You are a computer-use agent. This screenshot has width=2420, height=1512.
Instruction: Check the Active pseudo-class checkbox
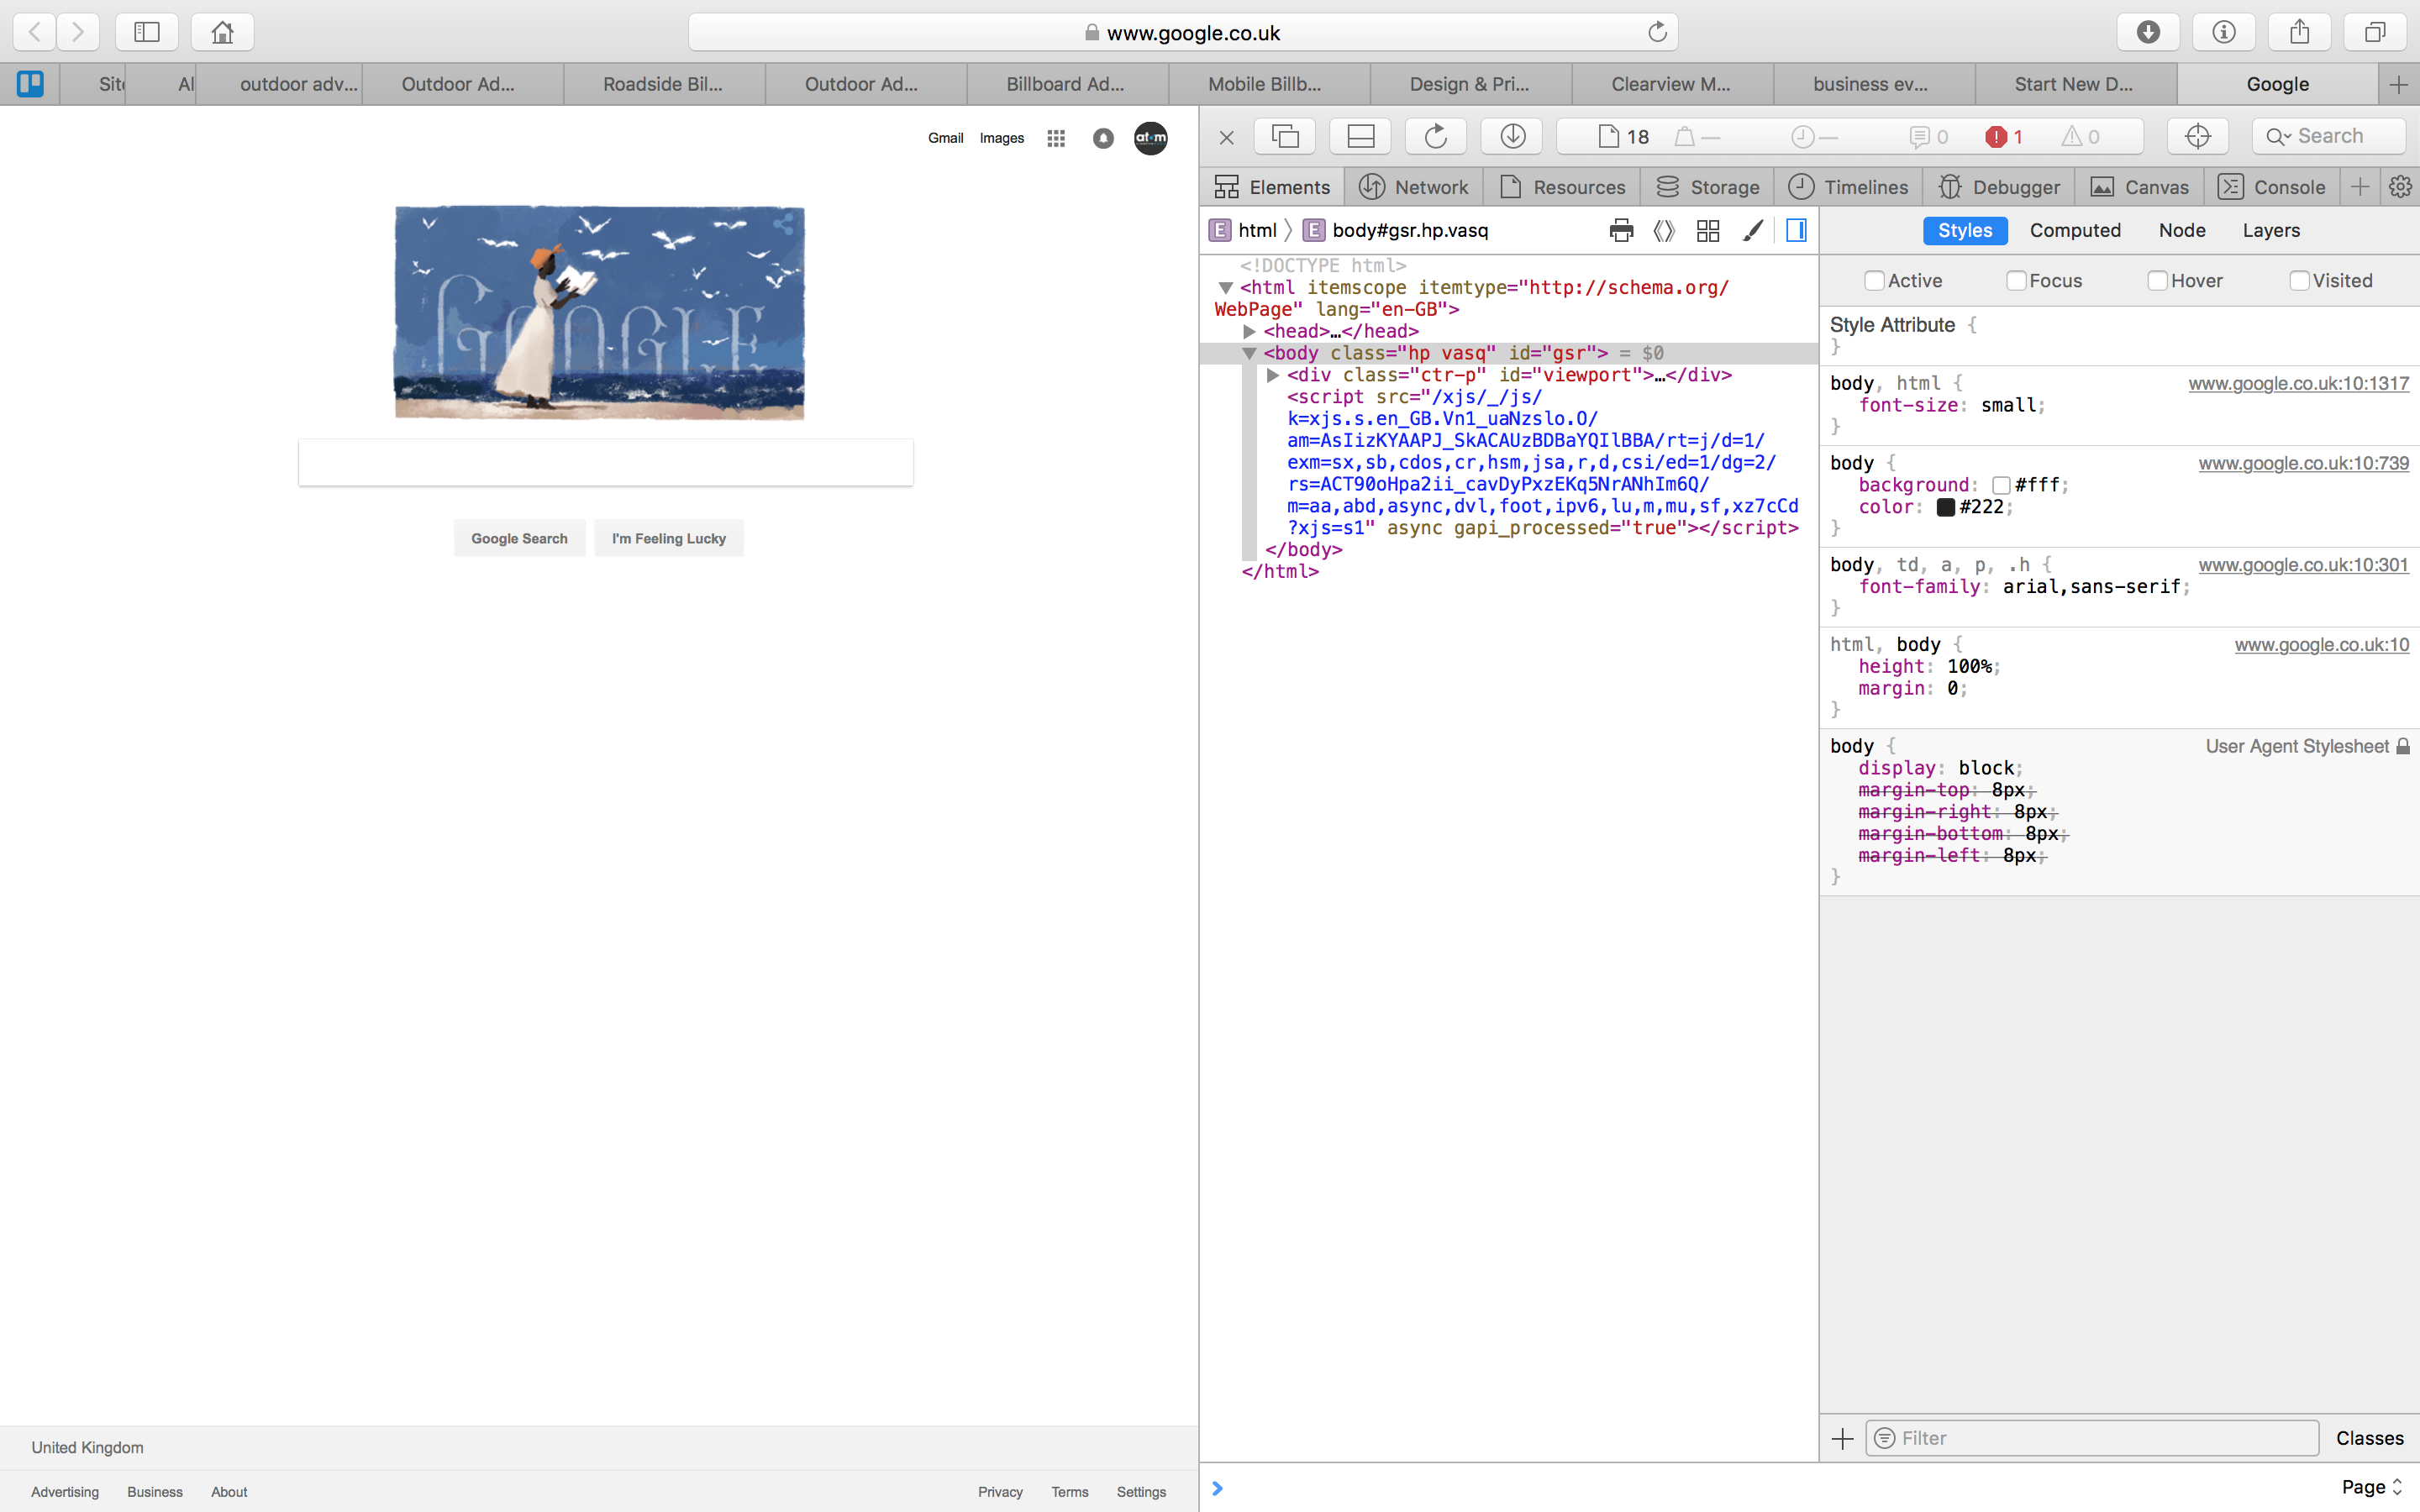(1874, 281)
